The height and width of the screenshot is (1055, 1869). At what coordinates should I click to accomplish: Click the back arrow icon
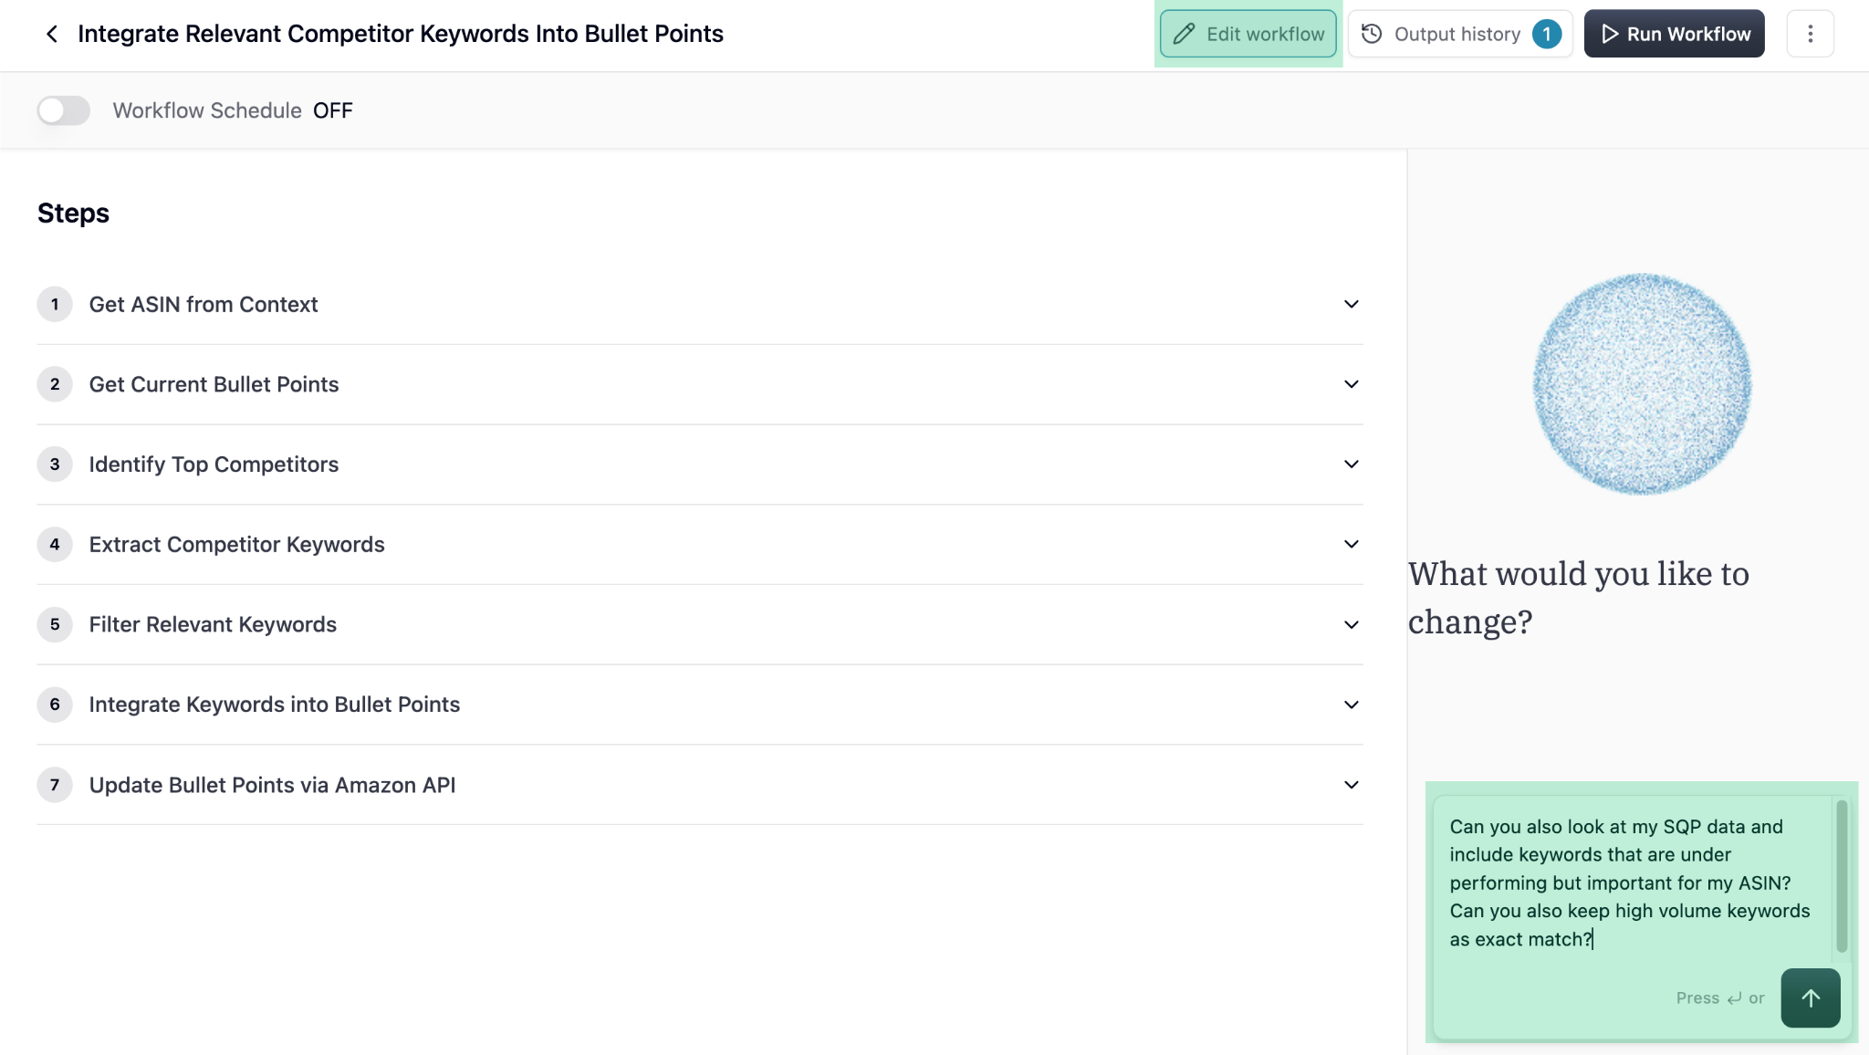click(x=52, y=34)
